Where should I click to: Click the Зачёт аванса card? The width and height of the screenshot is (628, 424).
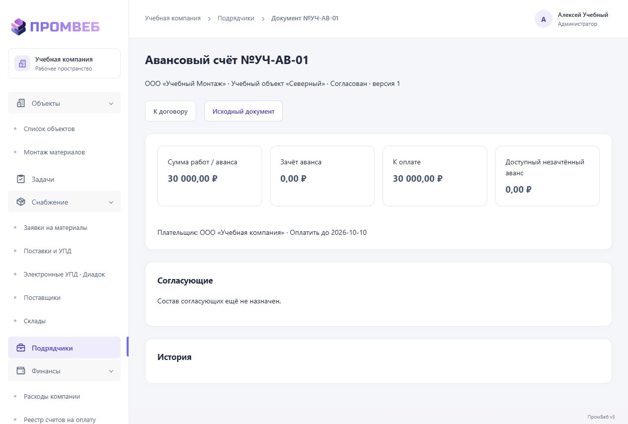(x=322, y=176)
